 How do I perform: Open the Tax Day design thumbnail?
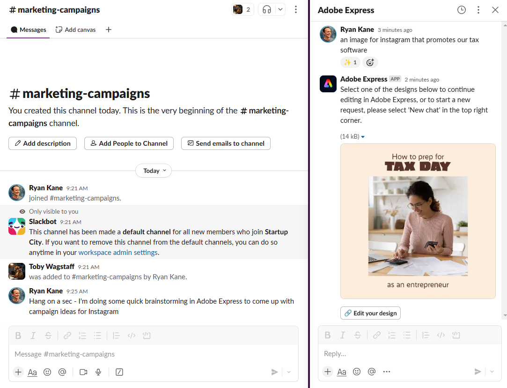tap(418, 221)
